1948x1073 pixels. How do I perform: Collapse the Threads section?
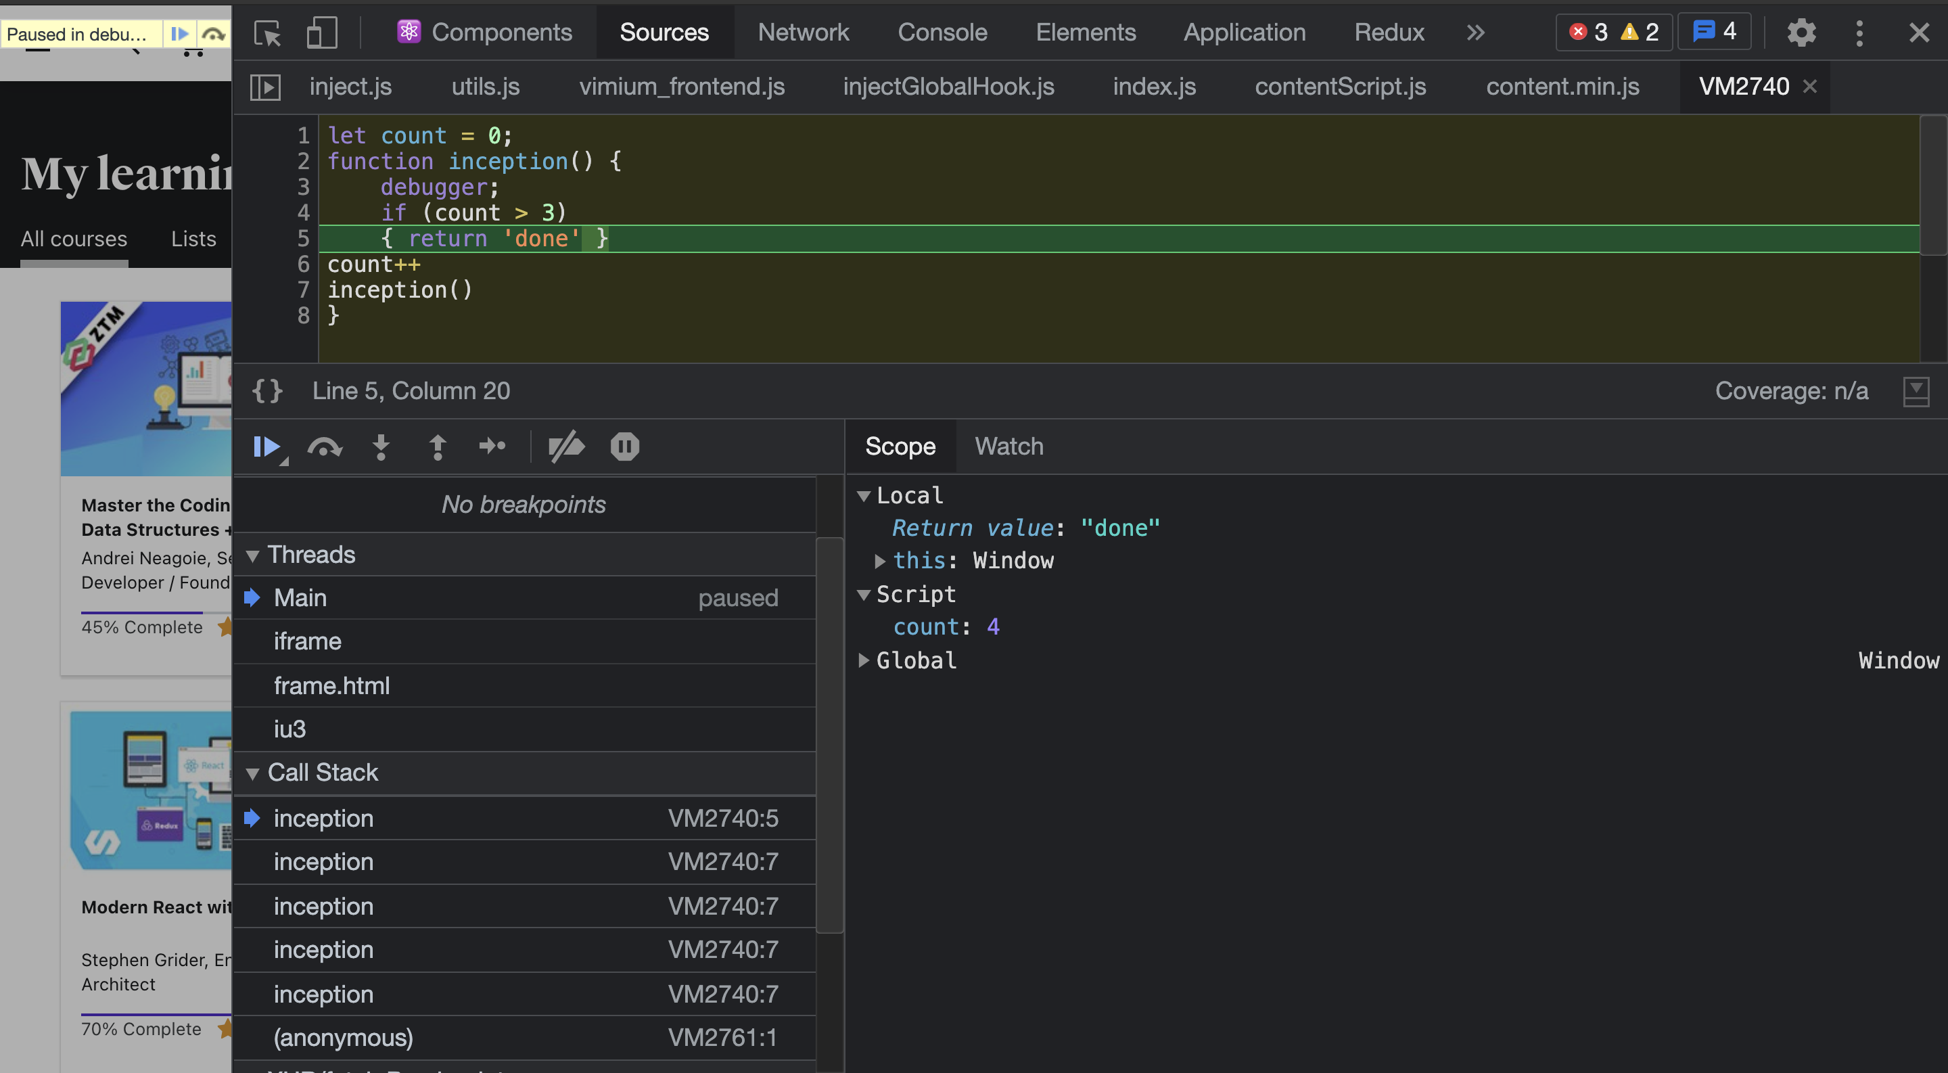254,554
